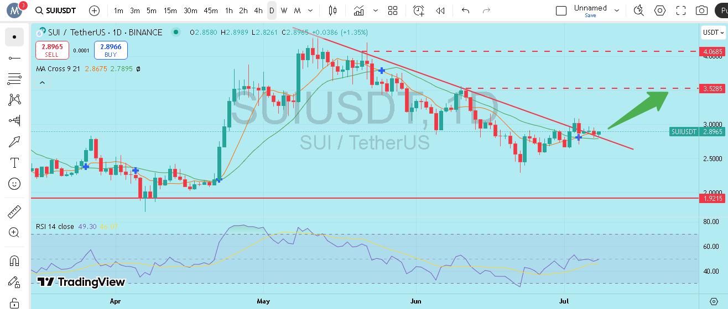This screenshot has height=309, width=728.
Task: Expand the layout manage dropdown arrow
Action: (x=617, y=10)
